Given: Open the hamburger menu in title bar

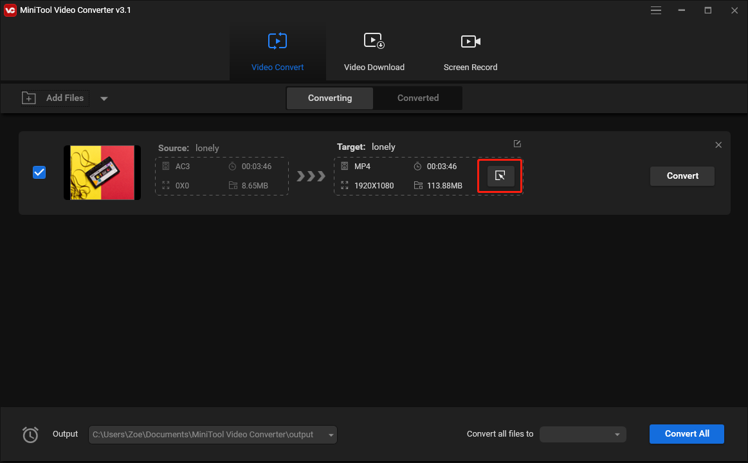Looking at the screenshot, I should click(656, 10).
